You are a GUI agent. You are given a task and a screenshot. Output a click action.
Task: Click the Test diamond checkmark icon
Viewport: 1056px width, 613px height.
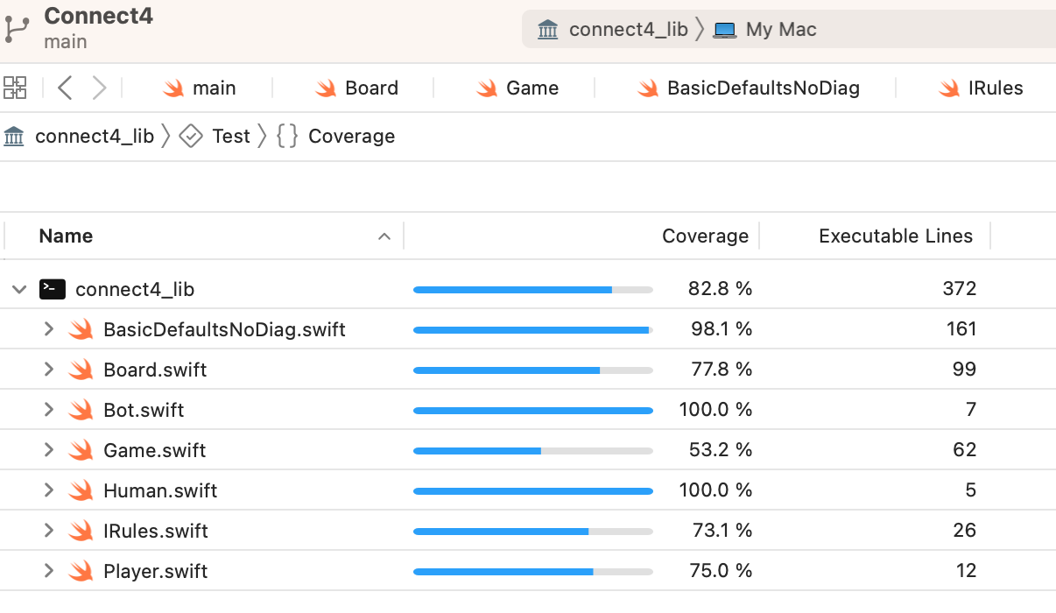pos(191,136)
